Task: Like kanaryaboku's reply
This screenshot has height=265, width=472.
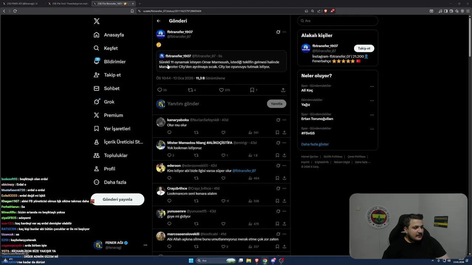Action: [x=223, y=132]
